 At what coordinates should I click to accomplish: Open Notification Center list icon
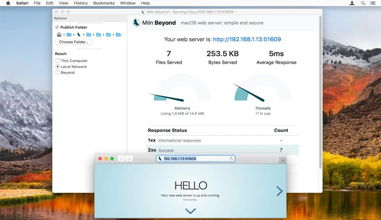pos(372,3)
